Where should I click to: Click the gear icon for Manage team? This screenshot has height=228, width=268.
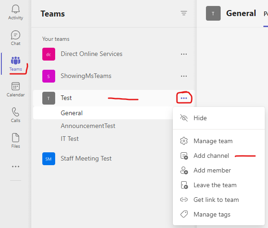[184, 141]
